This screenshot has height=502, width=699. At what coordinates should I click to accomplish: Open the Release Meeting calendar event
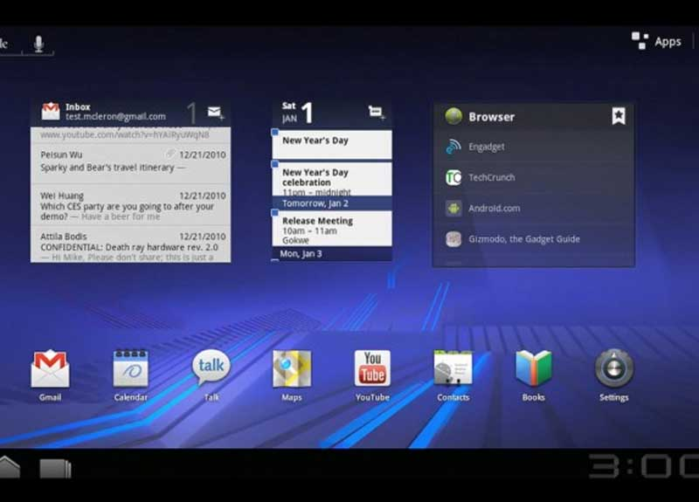(x=332, y=229)
